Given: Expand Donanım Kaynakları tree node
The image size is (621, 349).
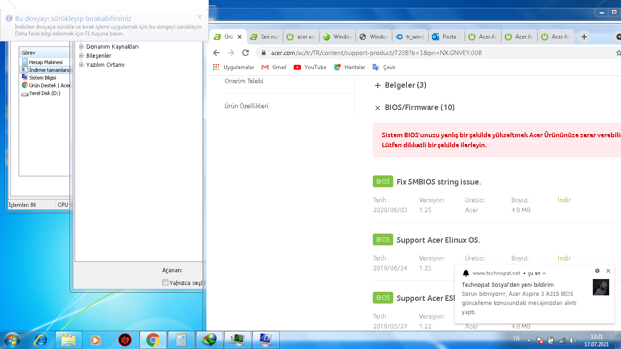Looking at the screenshot, I should [x=82, y=46].
